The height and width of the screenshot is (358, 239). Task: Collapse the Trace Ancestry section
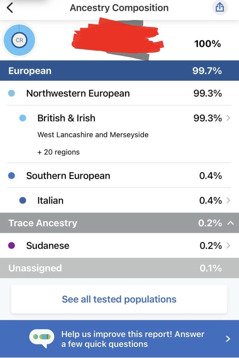coord(230,223)
